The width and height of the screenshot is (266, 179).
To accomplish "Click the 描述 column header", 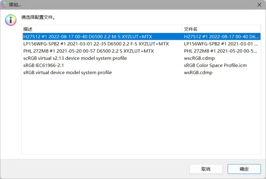I will (102, 29).
